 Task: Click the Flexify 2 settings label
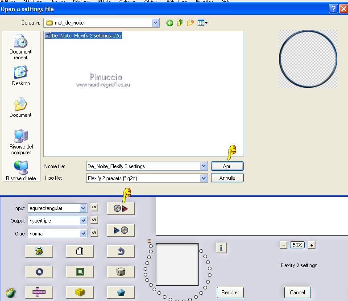[x=299, y=265]
